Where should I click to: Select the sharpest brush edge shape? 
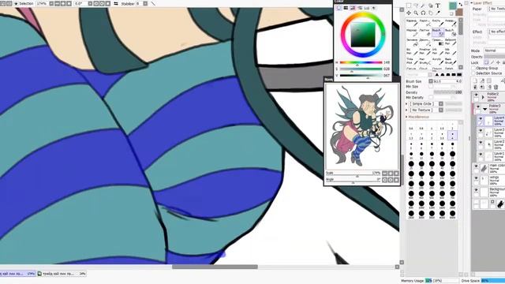pyautogui.click(x=436, y=74)
